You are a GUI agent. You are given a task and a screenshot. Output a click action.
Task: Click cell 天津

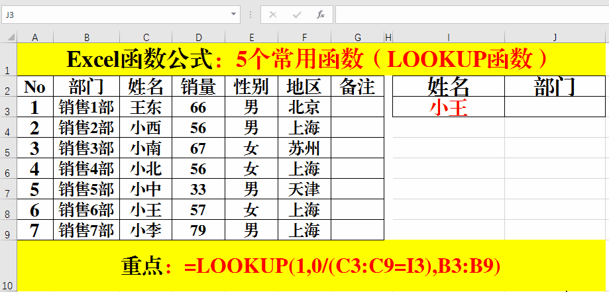(x=304, y=189)
